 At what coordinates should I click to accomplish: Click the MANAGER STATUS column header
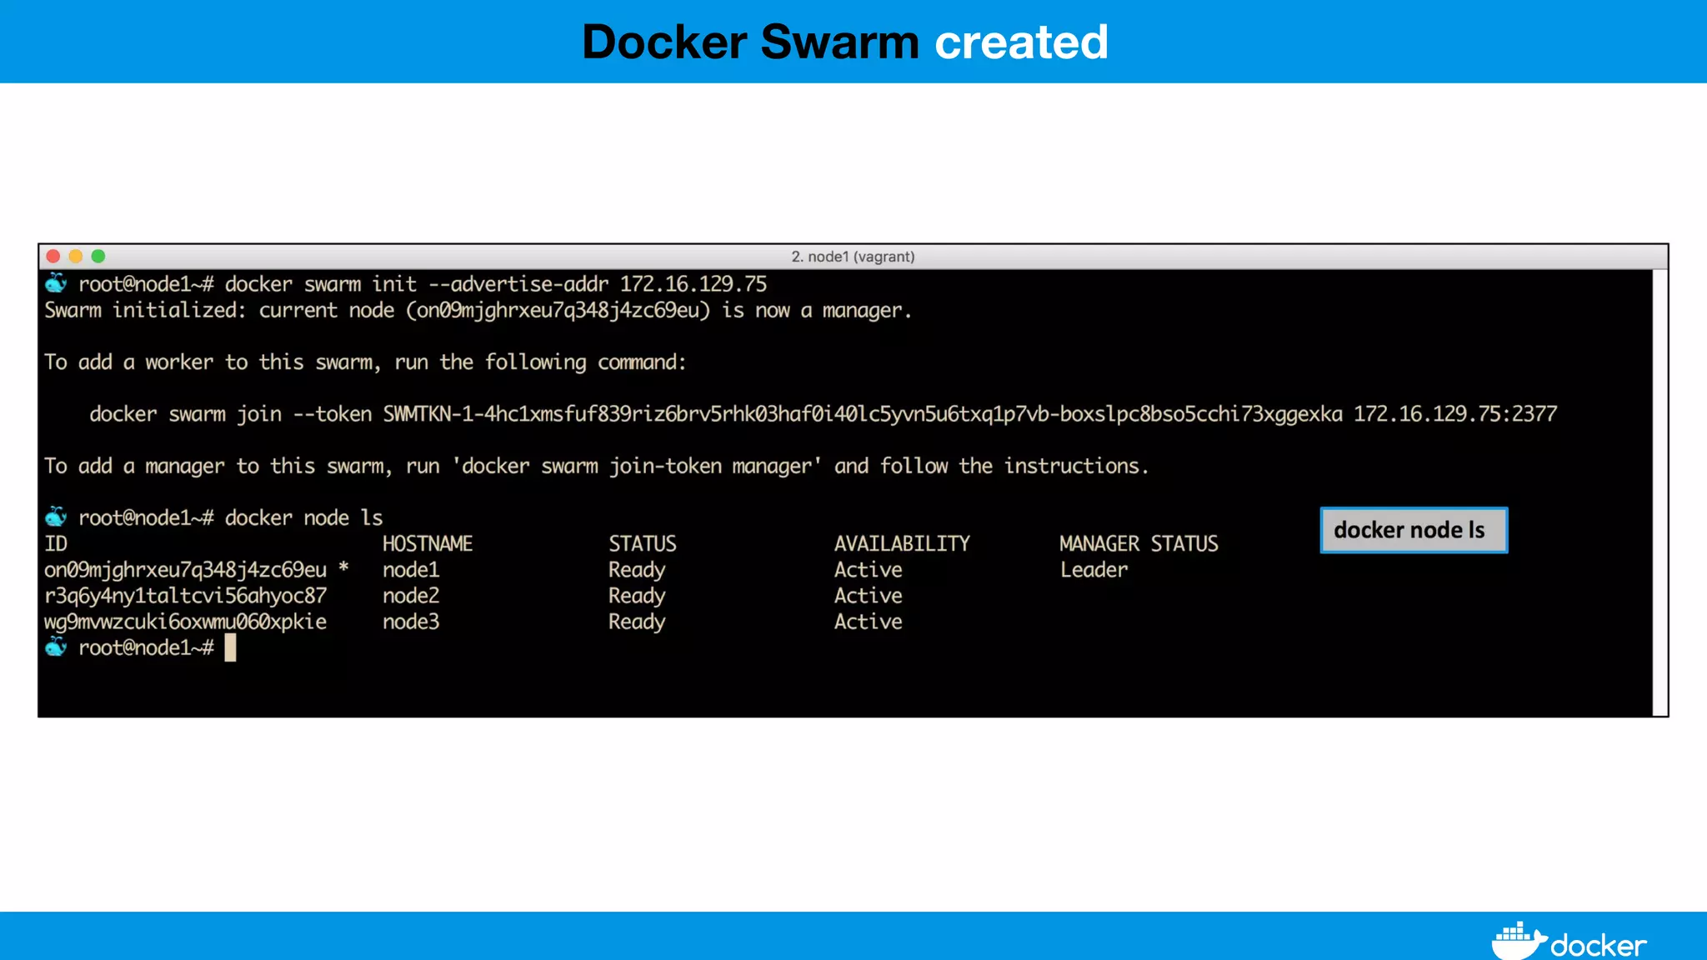(x=1139, y=544)
